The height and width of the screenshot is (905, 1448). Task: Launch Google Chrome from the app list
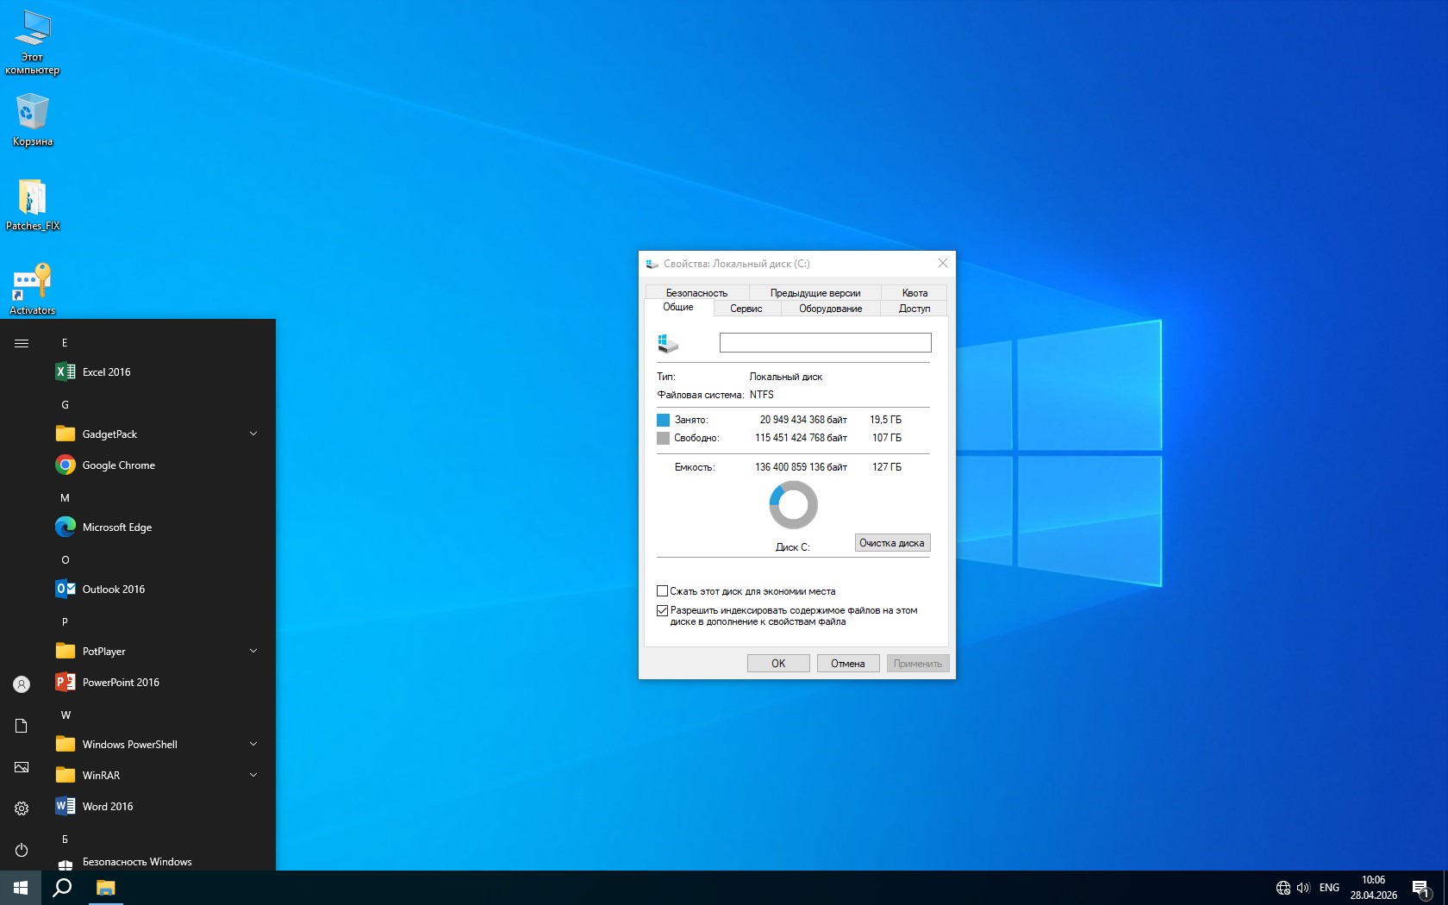[118, 465]
